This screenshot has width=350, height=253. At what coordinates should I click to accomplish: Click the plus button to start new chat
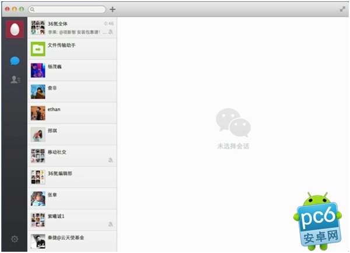[113, 9]
